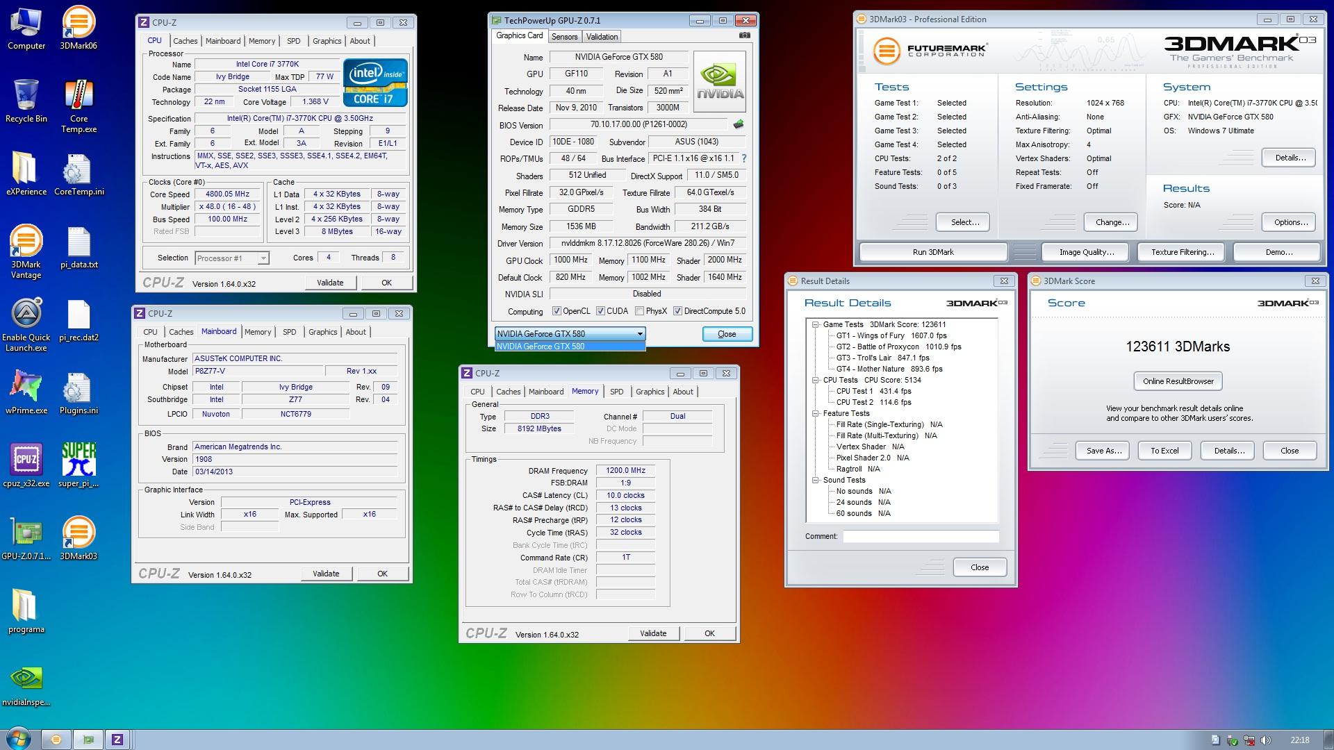Viewport: 1334px width, 750px height.
Task: Open CoreTemp.ini file icon
Action: pos(79,174)
